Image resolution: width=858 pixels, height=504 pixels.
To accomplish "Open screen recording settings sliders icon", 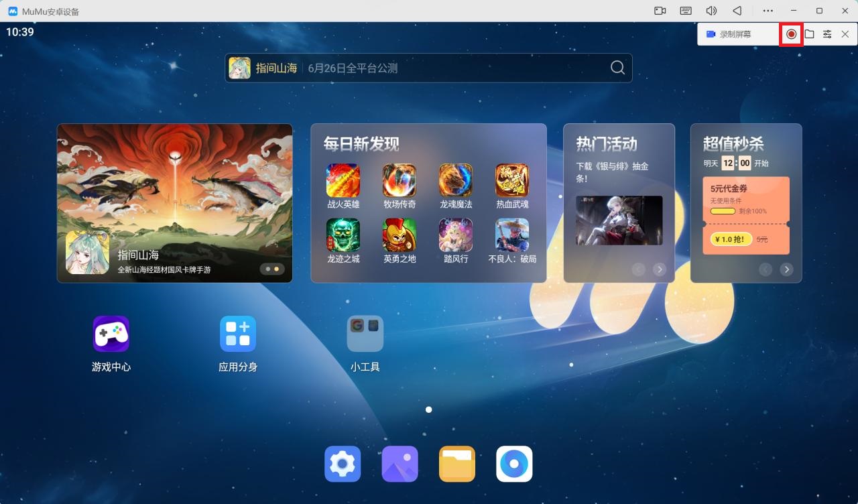I will tap(828, 34).
